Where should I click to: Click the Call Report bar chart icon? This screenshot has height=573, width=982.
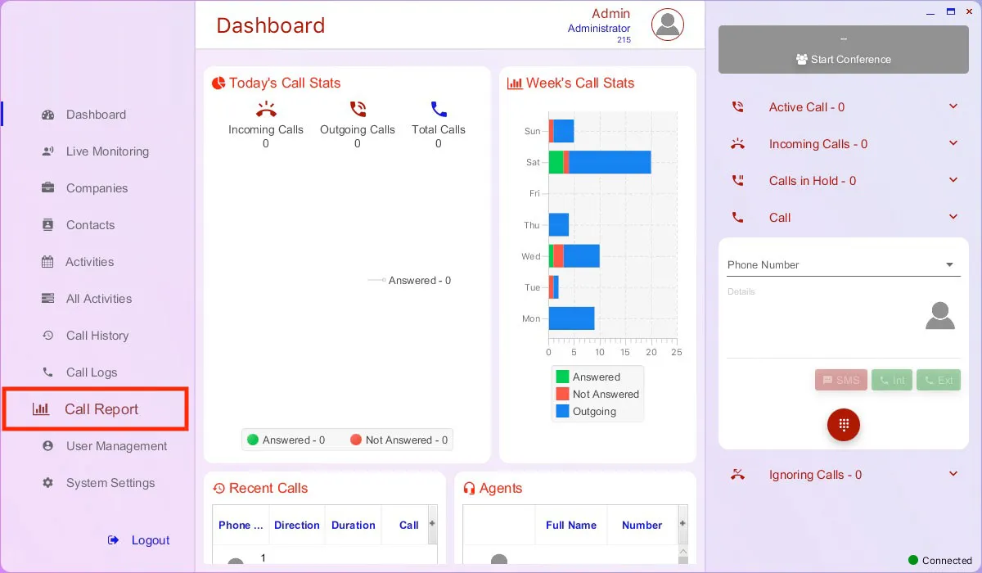coord(40,409)
